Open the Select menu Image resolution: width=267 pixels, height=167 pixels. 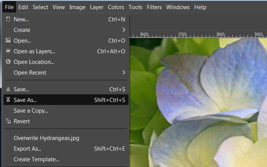(40, 7)
